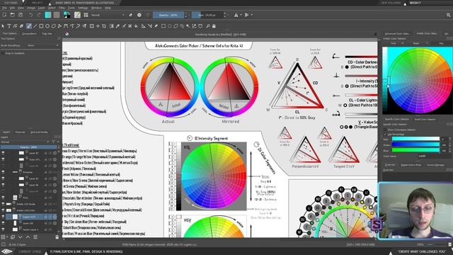Open the workspace chooser

pos(448,15)
